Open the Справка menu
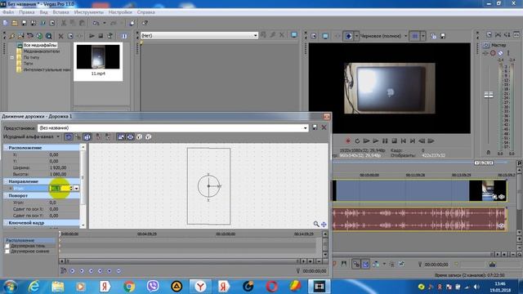The width and height of the screenshot is (523, 294). point(145,12)
